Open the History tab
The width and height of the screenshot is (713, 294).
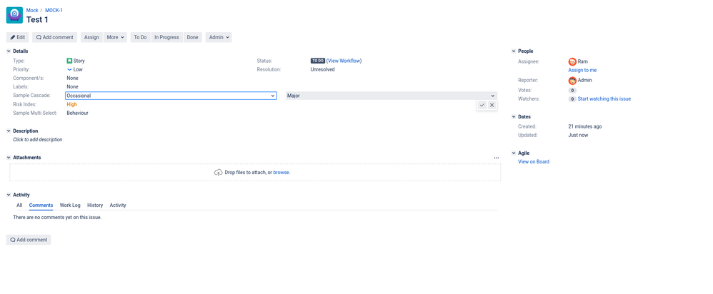(95, 206)
